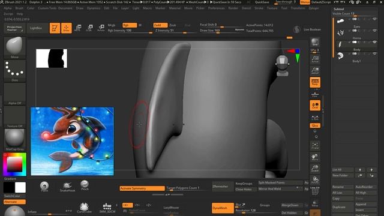The width and height of the screenshot is (384, 216).
Task: Activate Draw mode button
Action: pos(67,28)
